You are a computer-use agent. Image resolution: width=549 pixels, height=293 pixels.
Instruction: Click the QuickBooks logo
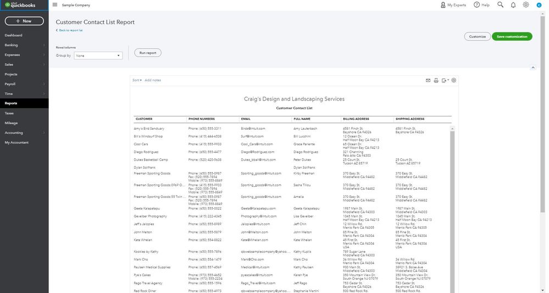(x=20, y=5)
